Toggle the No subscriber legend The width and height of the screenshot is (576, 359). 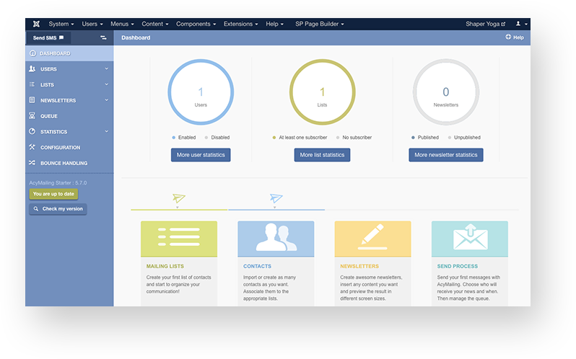[x=354, y=138]
